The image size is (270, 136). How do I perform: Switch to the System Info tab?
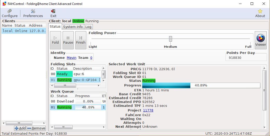(73, 27)
